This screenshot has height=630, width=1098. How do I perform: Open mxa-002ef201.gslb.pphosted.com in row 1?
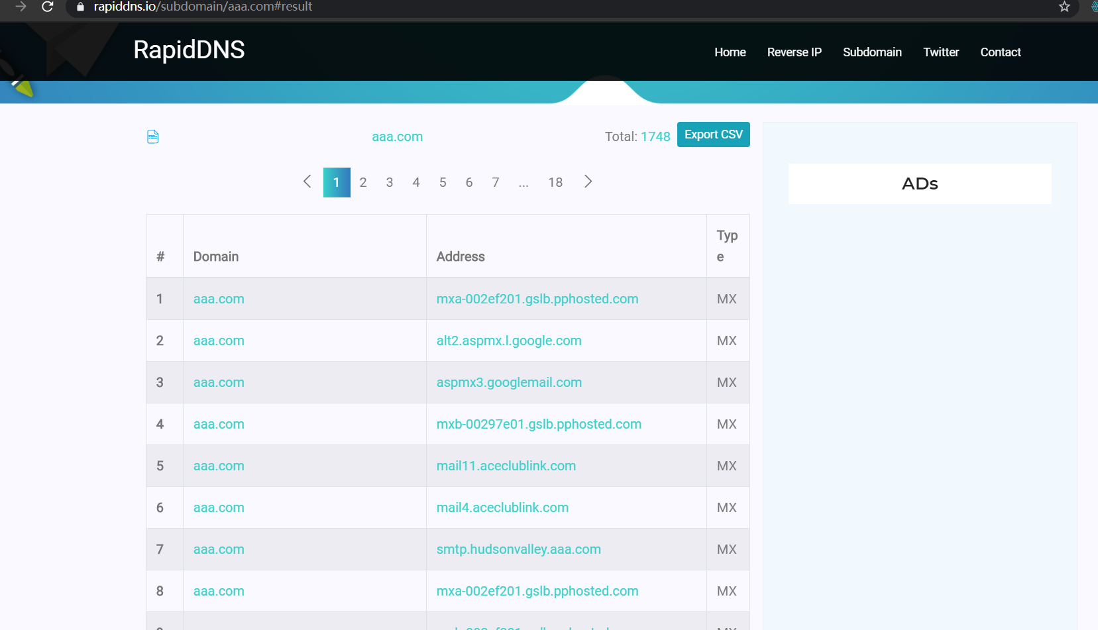click(x=537, y=299)
